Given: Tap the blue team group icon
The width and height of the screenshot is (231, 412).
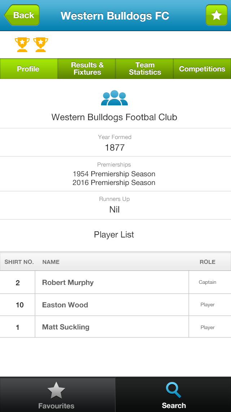Looking at the screenshot, I should coord(114,98).
